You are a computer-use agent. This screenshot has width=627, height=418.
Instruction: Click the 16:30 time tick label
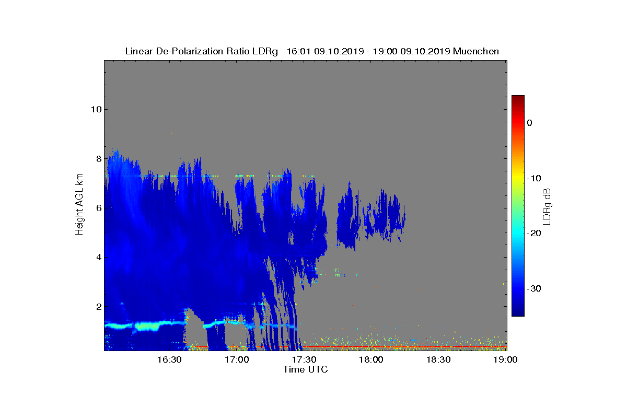[x=170, y=360]
